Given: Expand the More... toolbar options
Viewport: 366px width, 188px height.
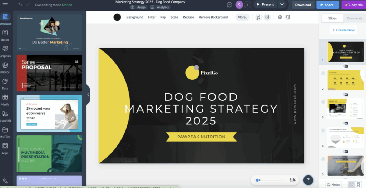Looking at the screenshot, I should click(x=242, y=17).
